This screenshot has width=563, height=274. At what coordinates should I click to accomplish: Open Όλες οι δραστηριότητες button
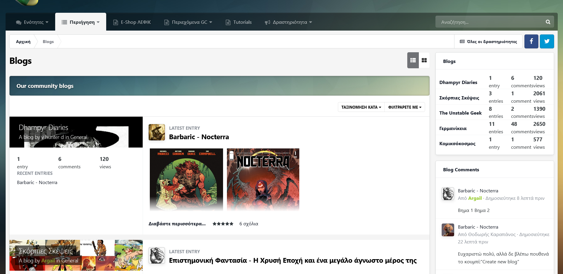pyautogui.click(x=489, y=42)
